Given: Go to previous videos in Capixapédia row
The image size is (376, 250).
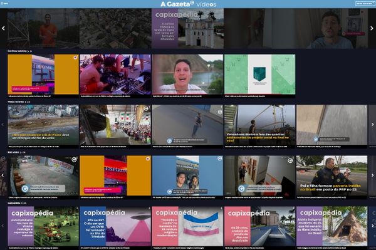Looking at the screenshot, I should 3,226.
